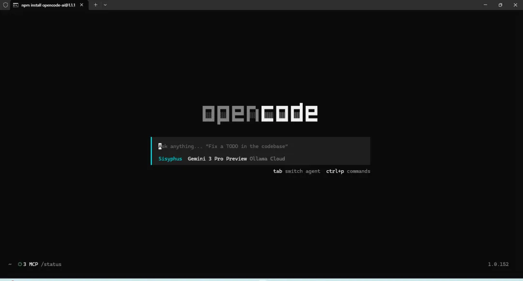Select the npm install opencode-ai tab
The width and height of the screenshot is (523, 281).
pos(49,5)
